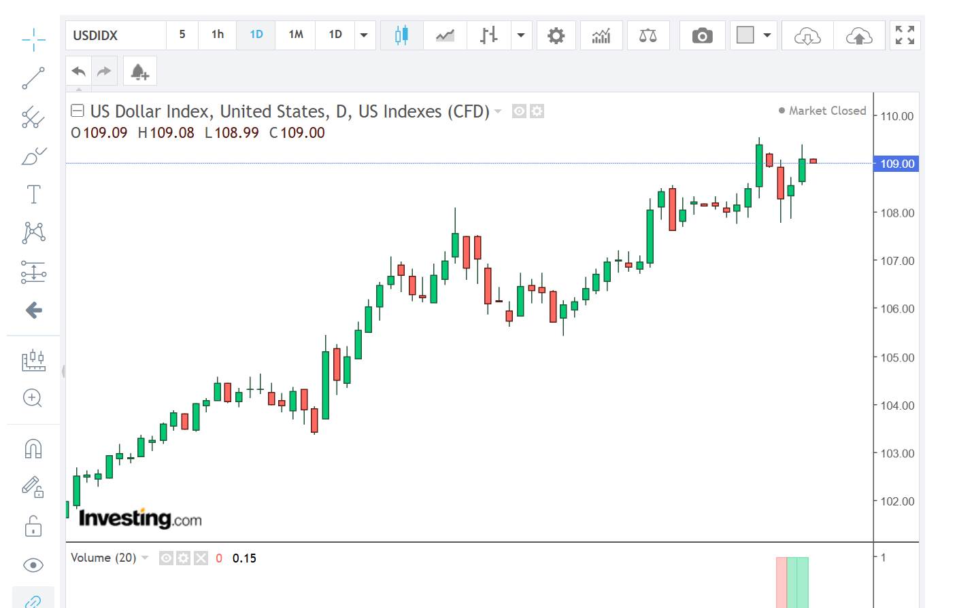Click the 1D button beside the interval arrow
The width and height of the screenshot is (957, 608).
(335, 35)
